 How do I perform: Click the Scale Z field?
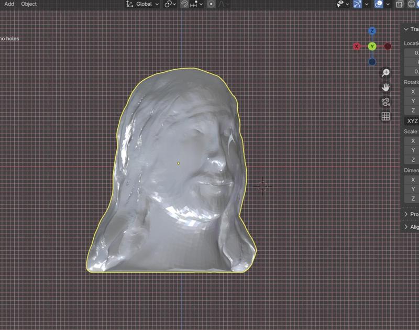[x=412, y=160]
